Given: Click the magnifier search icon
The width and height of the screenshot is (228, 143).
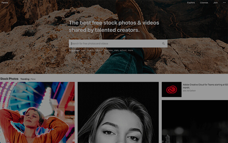Looking at the screenshot, I should click(x=163, y=43).
